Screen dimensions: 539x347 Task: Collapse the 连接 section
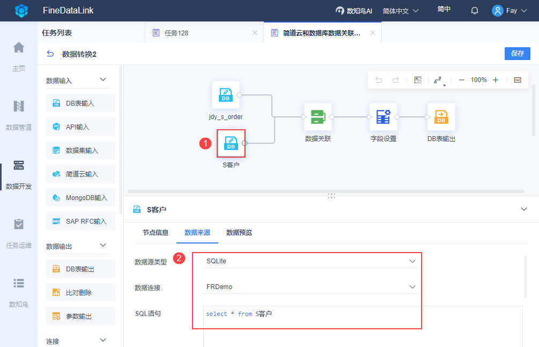tap(103, 341)
